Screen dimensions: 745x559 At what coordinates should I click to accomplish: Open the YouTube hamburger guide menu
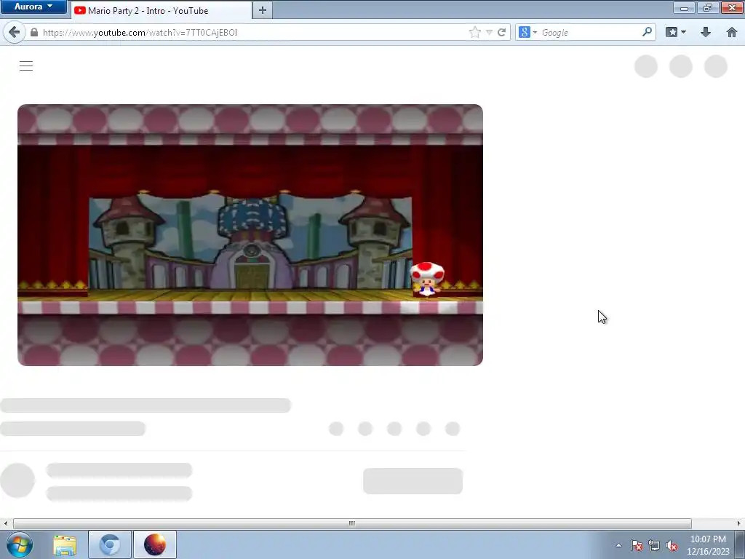click(26, 66)
